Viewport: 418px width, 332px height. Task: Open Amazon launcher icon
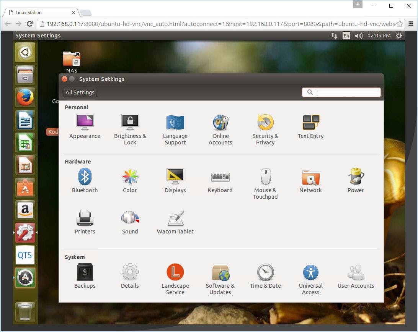pos(25,210)
